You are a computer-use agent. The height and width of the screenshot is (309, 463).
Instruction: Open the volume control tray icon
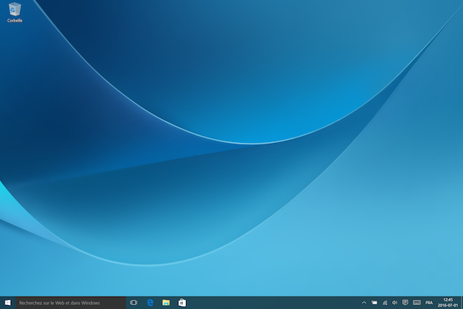coord(395,303)
